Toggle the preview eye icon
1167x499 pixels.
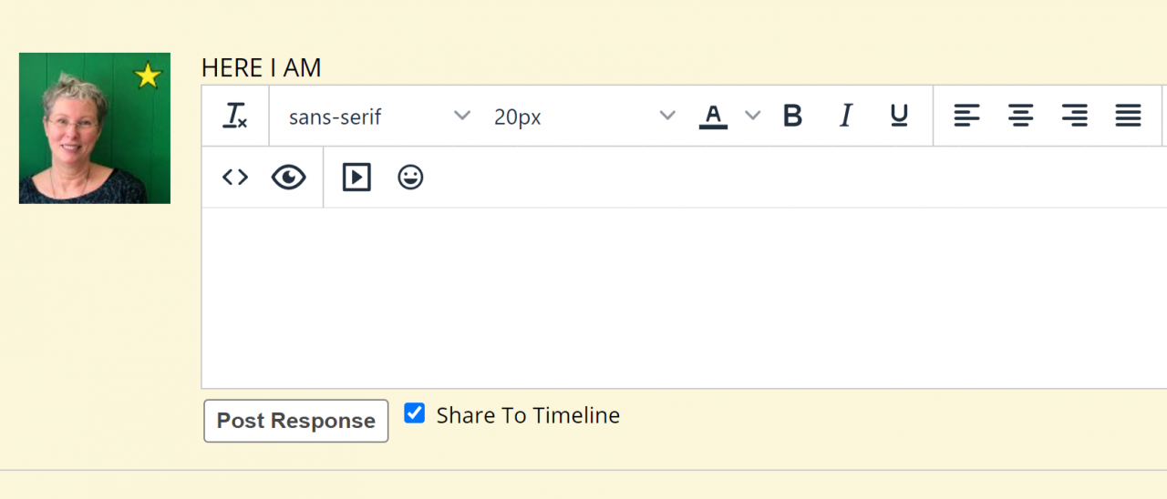pyautogui.click(x=288, y=178)
